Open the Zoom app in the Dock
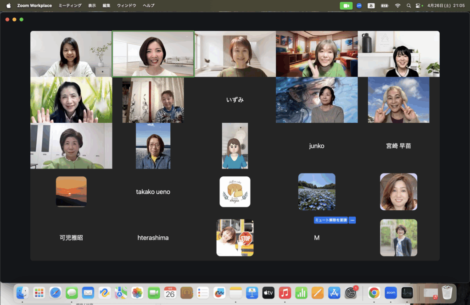This screenshot has height=305, width=470. [391, 293]
